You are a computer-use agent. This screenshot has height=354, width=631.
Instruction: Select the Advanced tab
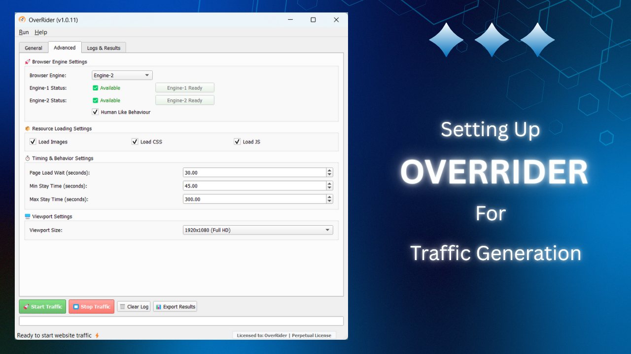[x=65, y=48]
